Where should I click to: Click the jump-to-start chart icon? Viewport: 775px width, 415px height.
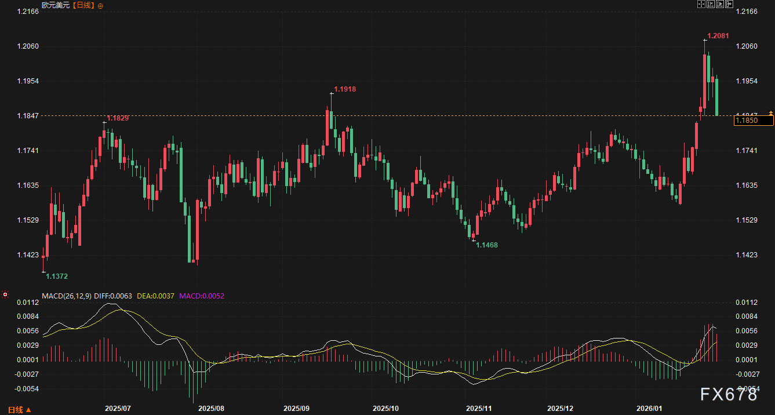710,5
